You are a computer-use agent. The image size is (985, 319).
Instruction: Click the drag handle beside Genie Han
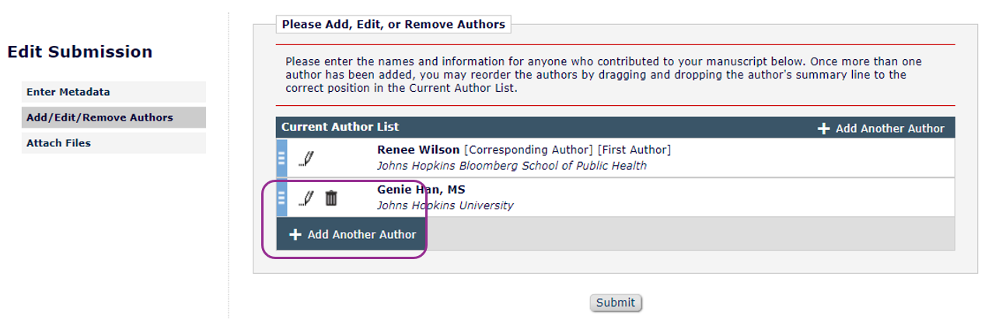pyautogui.click(x=281, y=198)
